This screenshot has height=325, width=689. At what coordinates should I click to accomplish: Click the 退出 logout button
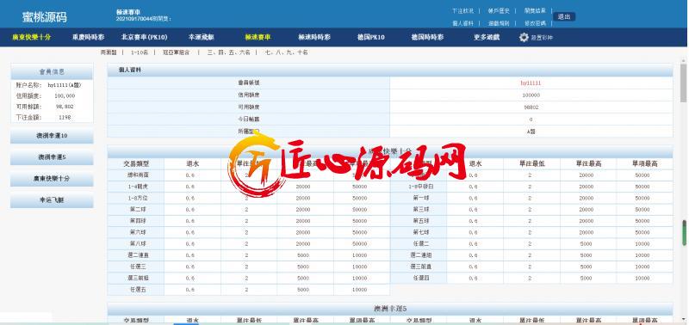coord(564,16)
